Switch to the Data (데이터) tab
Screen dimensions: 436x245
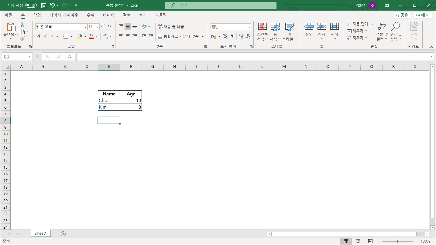click(x=108, y=15)
